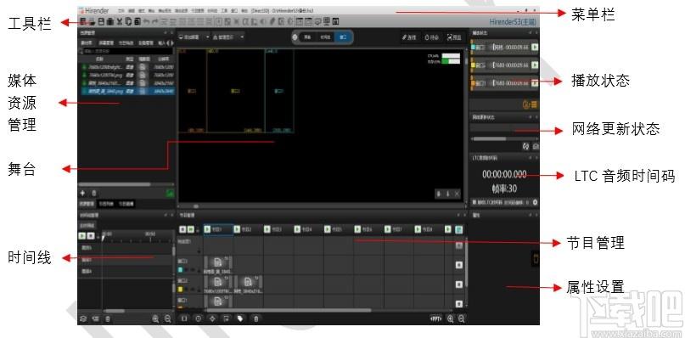The height and width of the screenshot is (338, 685).
Task: Zoom in the timeline panel with the magnifier-plus icon
Action: tap(155, 318)
